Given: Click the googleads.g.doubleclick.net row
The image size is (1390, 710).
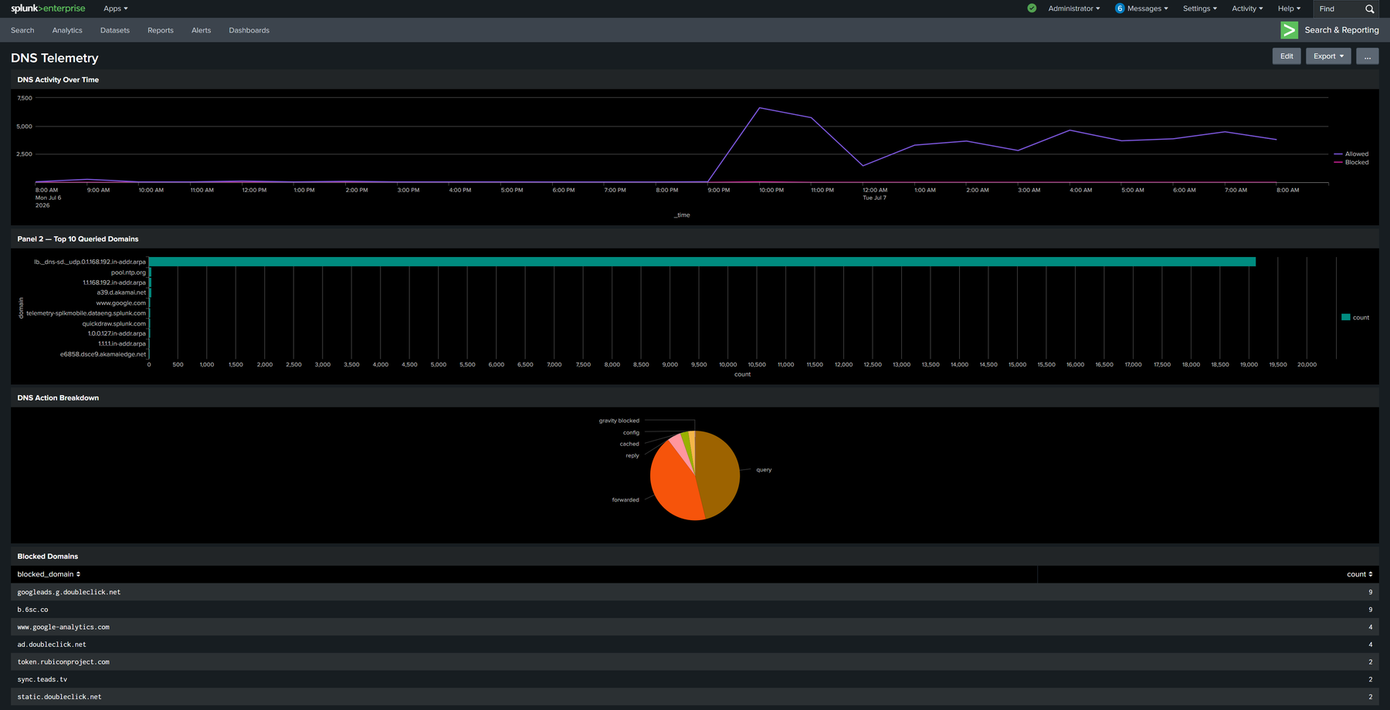Looking at the screenshot, I should point(694,592).
